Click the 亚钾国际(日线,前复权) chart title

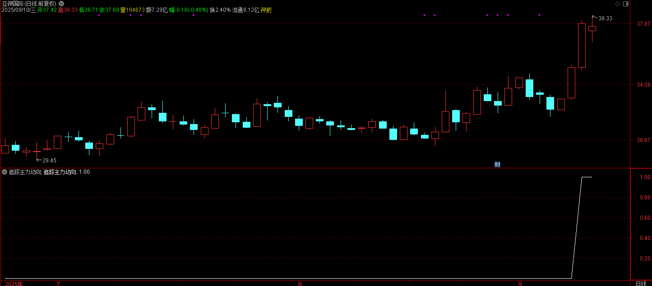[29, 4]
